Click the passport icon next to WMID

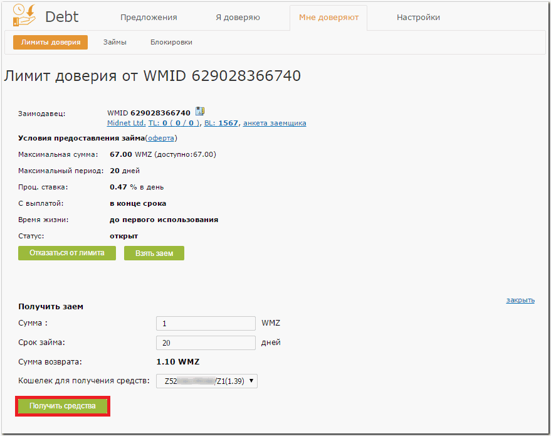pyautogui.click(x=199, y=111)
